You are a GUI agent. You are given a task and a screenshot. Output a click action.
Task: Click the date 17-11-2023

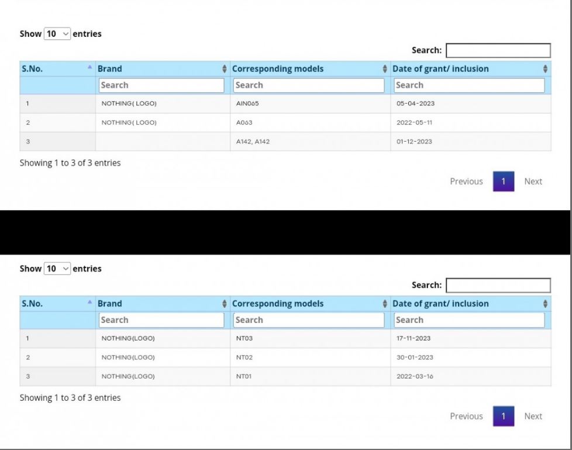pyautogui.click(x=414, y=338)
